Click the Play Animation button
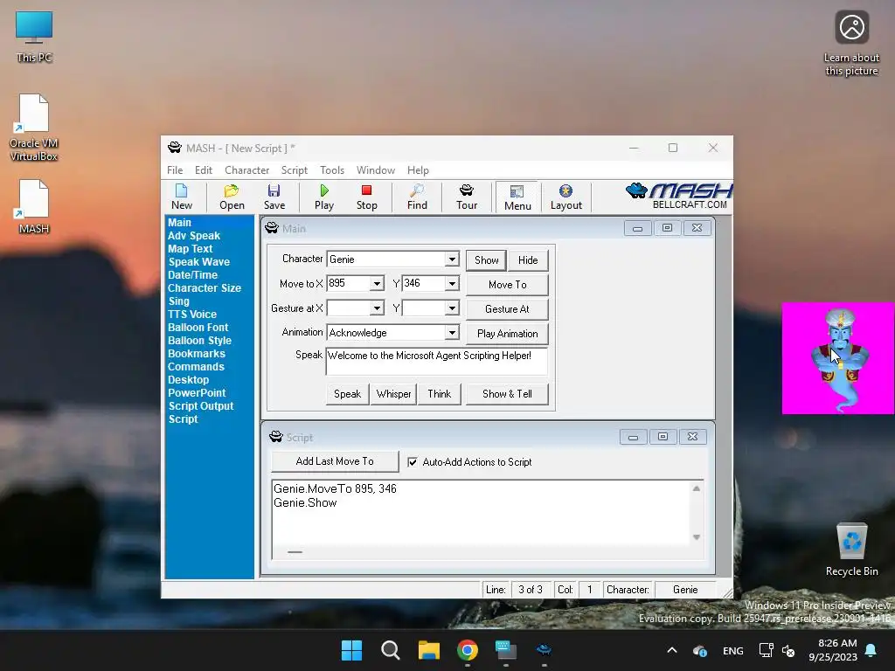895x671 pixels. tap(508, 334)
